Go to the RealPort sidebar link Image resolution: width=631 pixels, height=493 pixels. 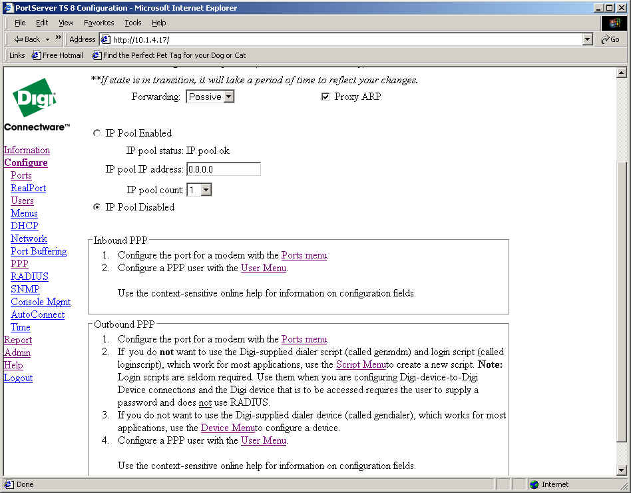pyautogui.click(x=28, y=188)
